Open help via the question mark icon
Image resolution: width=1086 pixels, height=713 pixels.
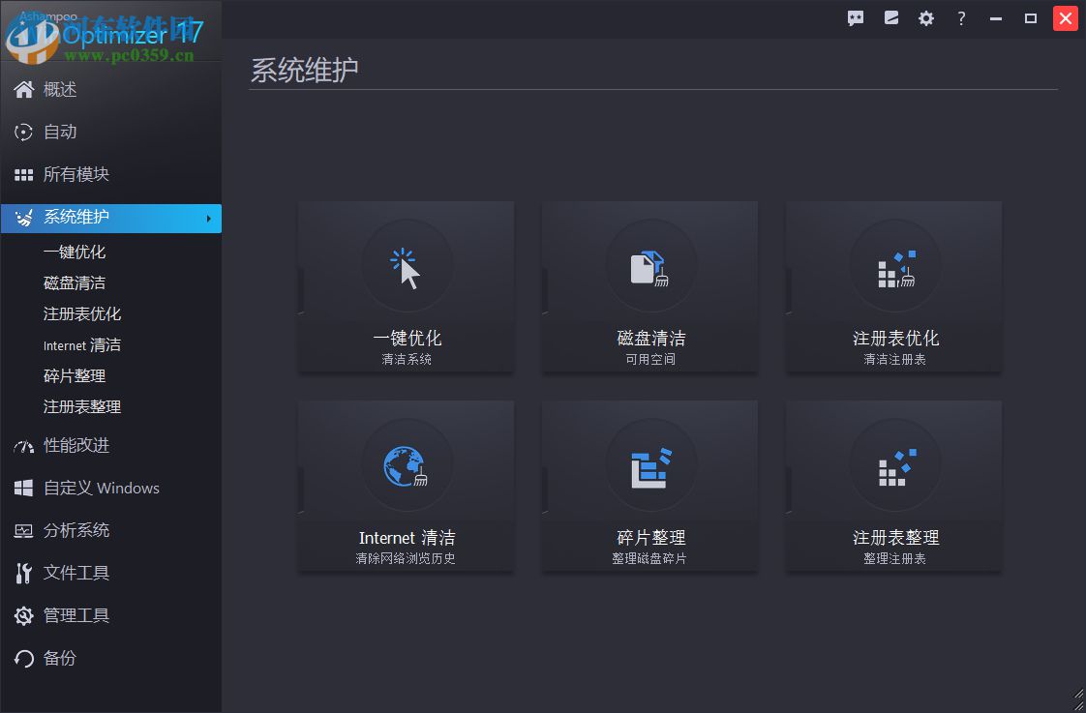960,17
